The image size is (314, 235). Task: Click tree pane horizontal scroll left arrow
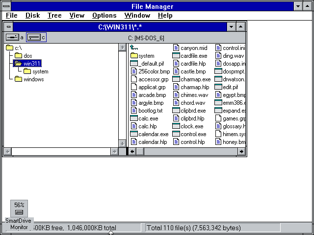click(8, 151)
